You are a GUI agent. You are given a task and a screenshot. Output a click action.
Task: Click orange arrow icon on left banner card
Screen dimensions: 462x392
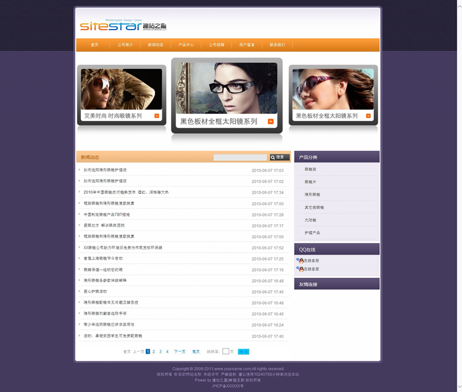pyautogui.click(x=157, y=116)
